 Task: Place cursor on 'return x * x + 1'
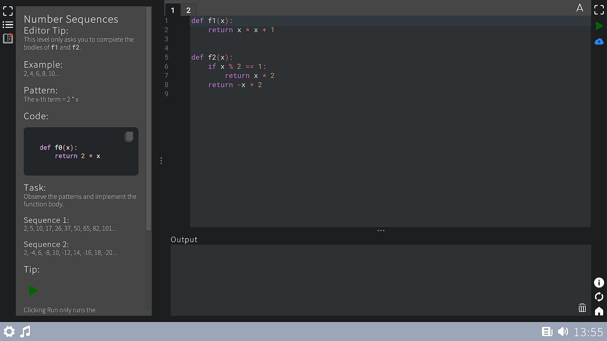241,30
